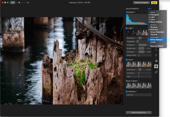Choose Noise Reduction from the Add menu
Screen dimensions: 170x117
pos(157,32)
